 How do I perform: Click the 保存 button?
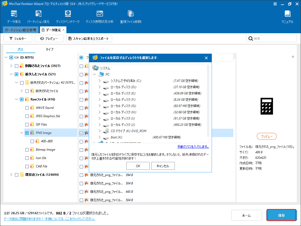click(x=281, y=215)
